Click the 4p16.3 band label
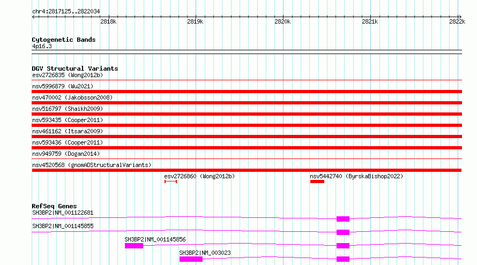This screenshot has height=265, width=477. [x=42, y=46]
